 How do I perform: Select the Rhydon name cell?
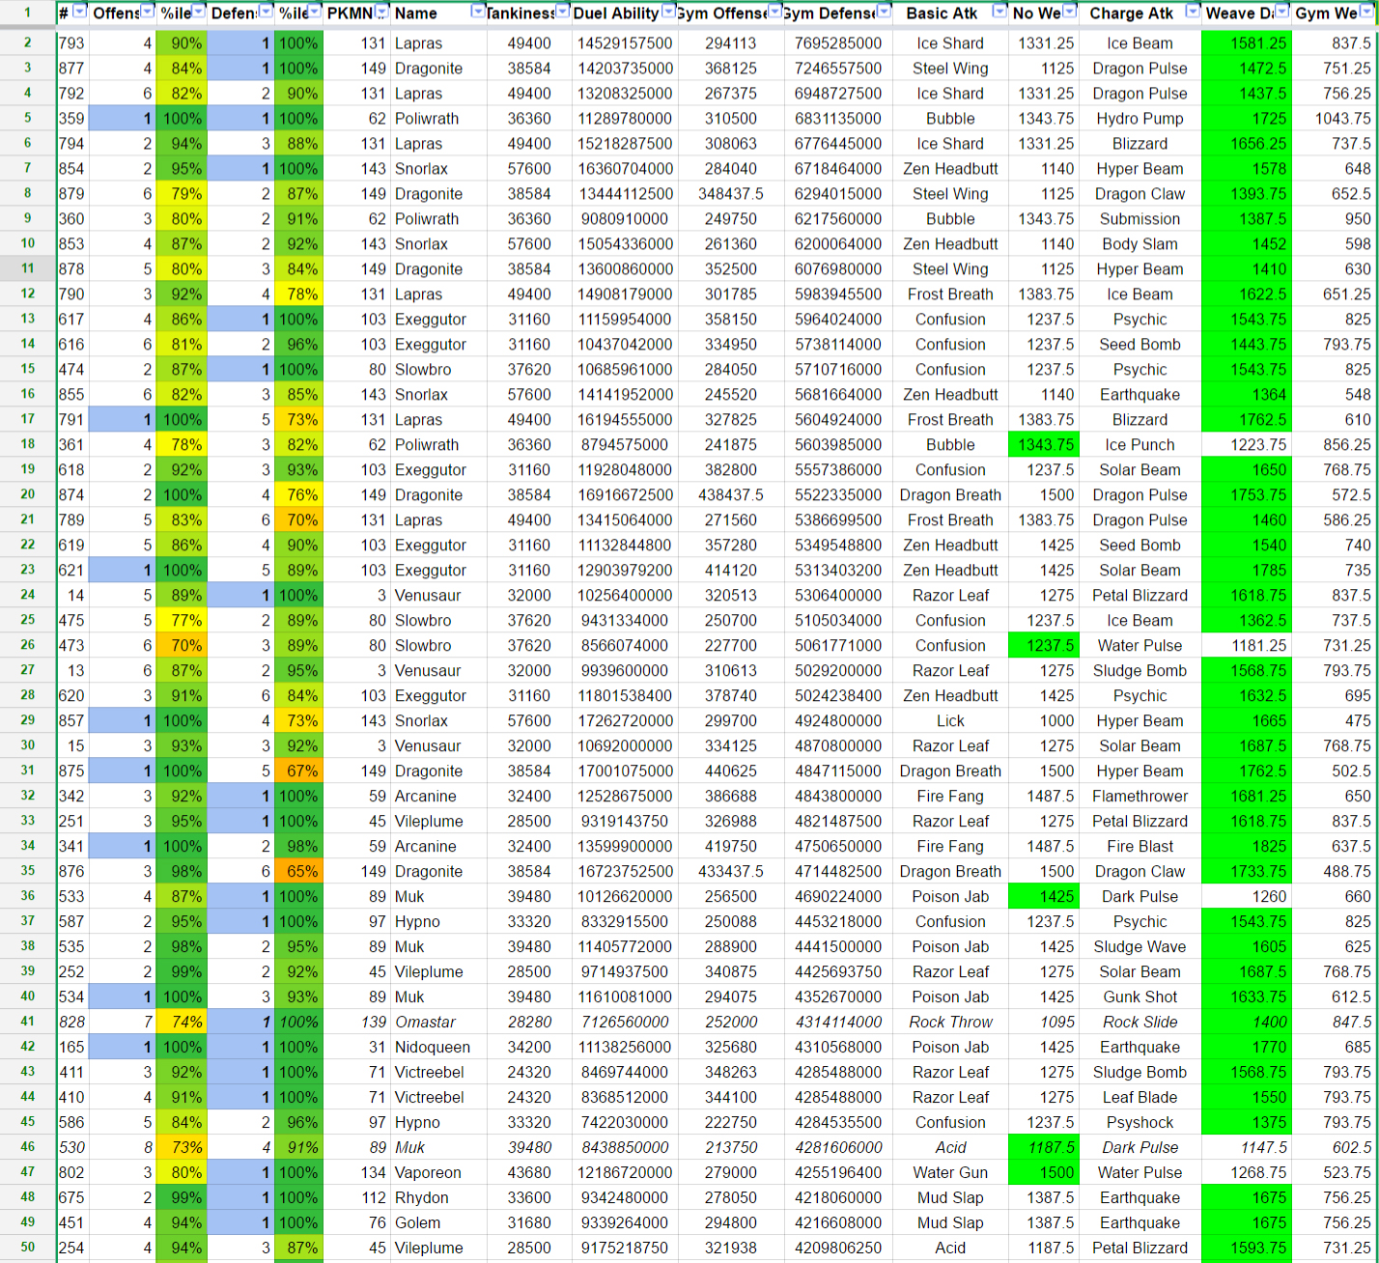click(x=438, y=1198)
